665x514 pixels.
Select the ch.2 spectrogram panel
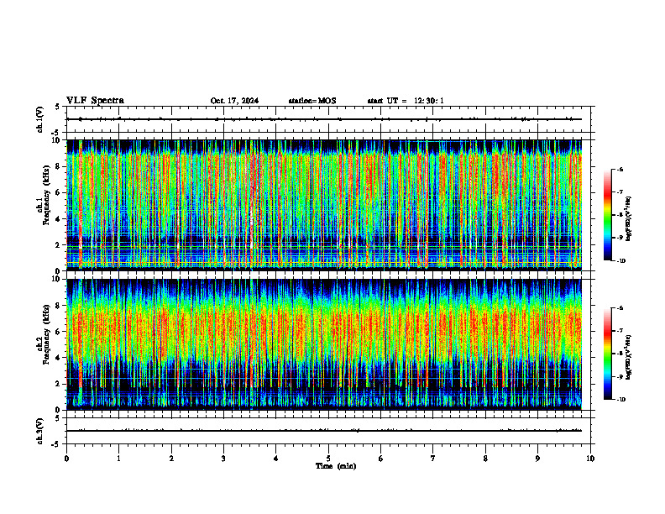[x=324, y=344]
